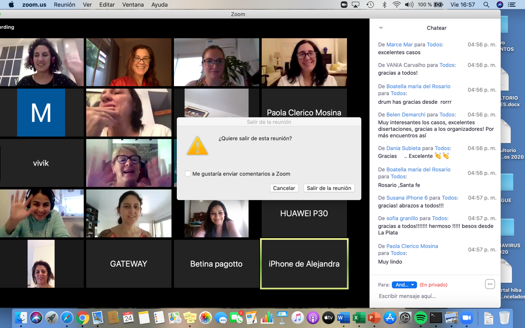Click the Wi-Fi icon in the menu bar
Screen dimensions: 525x328
396,5
